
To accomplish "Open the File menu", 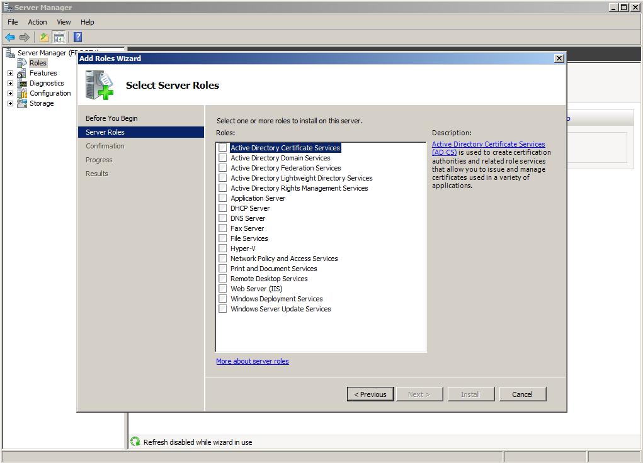I will [13, 22].
